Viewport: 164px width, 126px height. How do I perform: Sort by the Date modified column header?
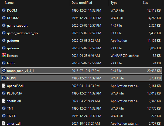[82, 3]
